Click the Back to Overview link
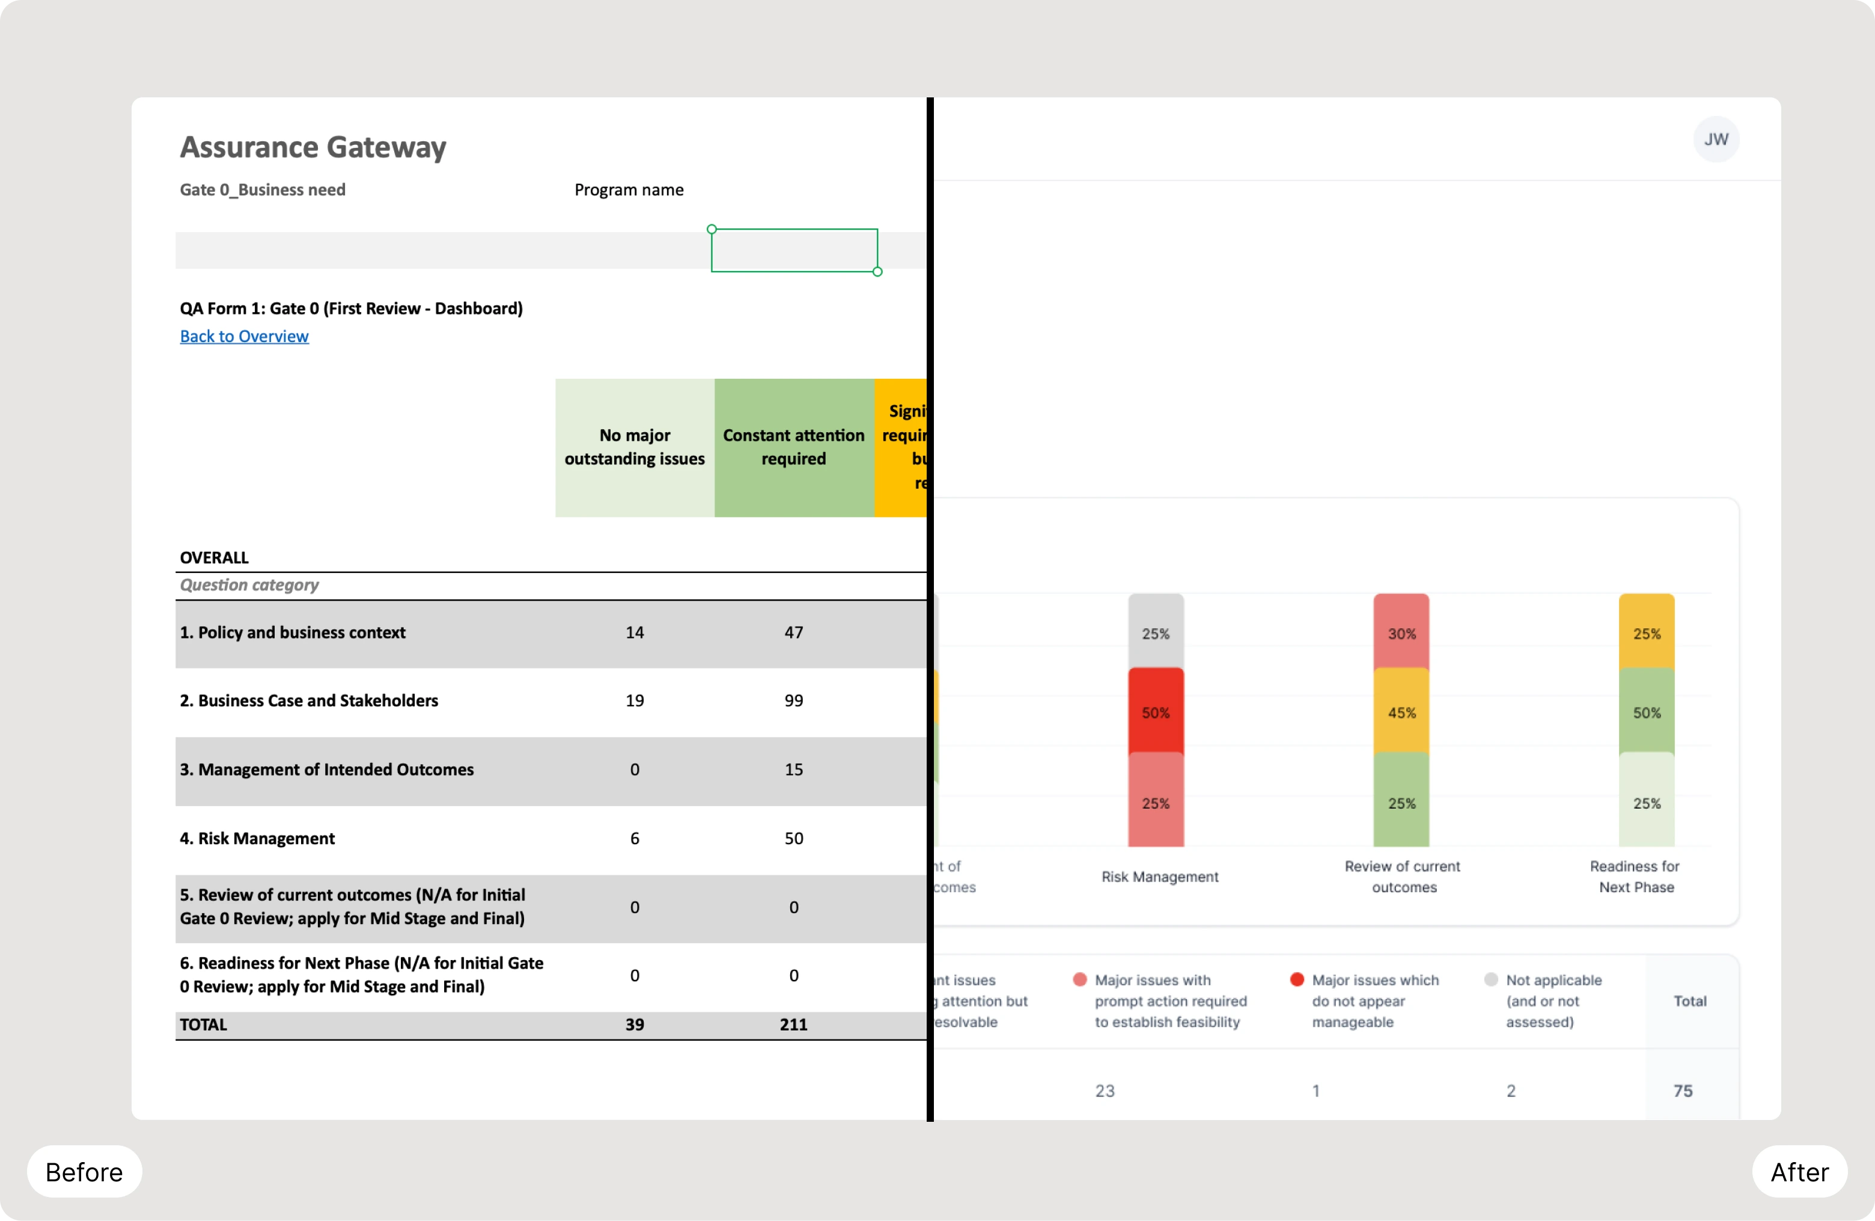 [x=243, y=337]
